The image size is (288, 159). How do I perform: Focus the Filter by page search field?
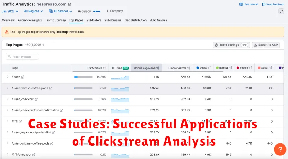click(x=22, y=57)
